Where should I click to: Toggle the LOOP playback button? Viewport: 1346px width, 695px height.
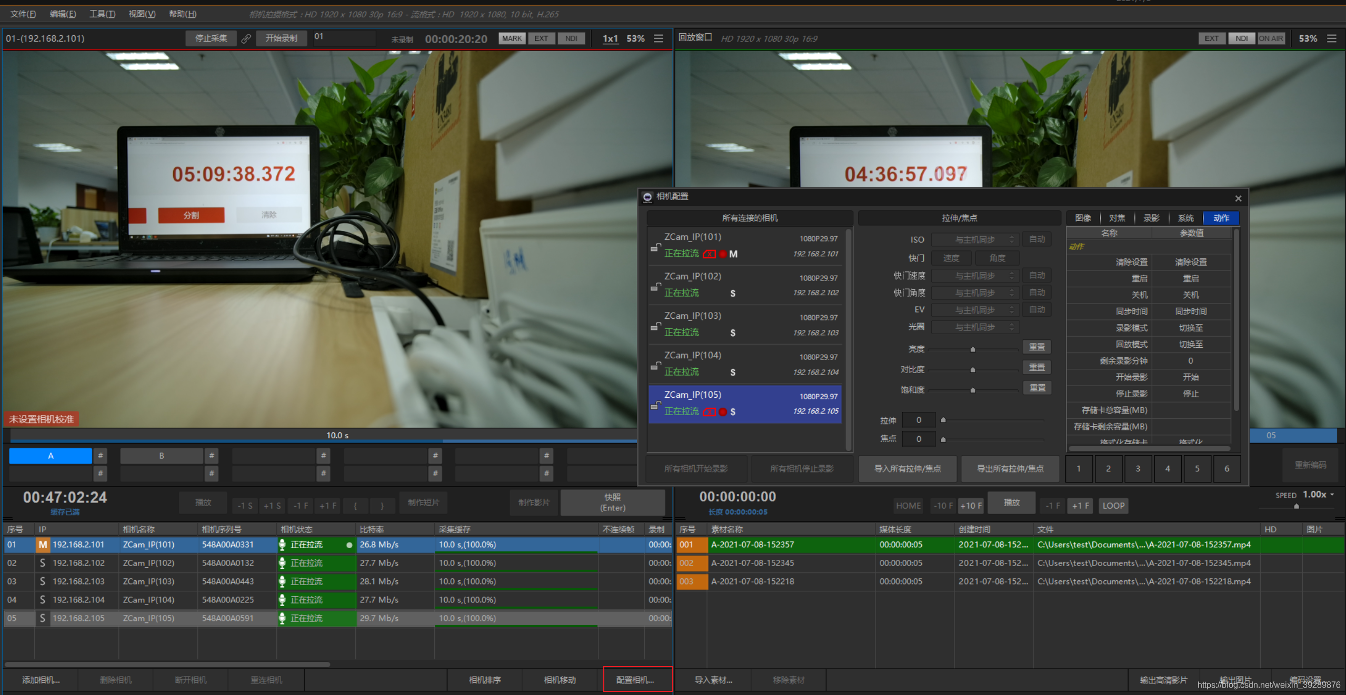(x=1113, y=506)
